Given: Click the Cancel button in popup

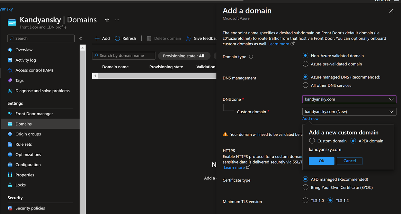Looking at the screenshot, I should [x=350, y=161].
